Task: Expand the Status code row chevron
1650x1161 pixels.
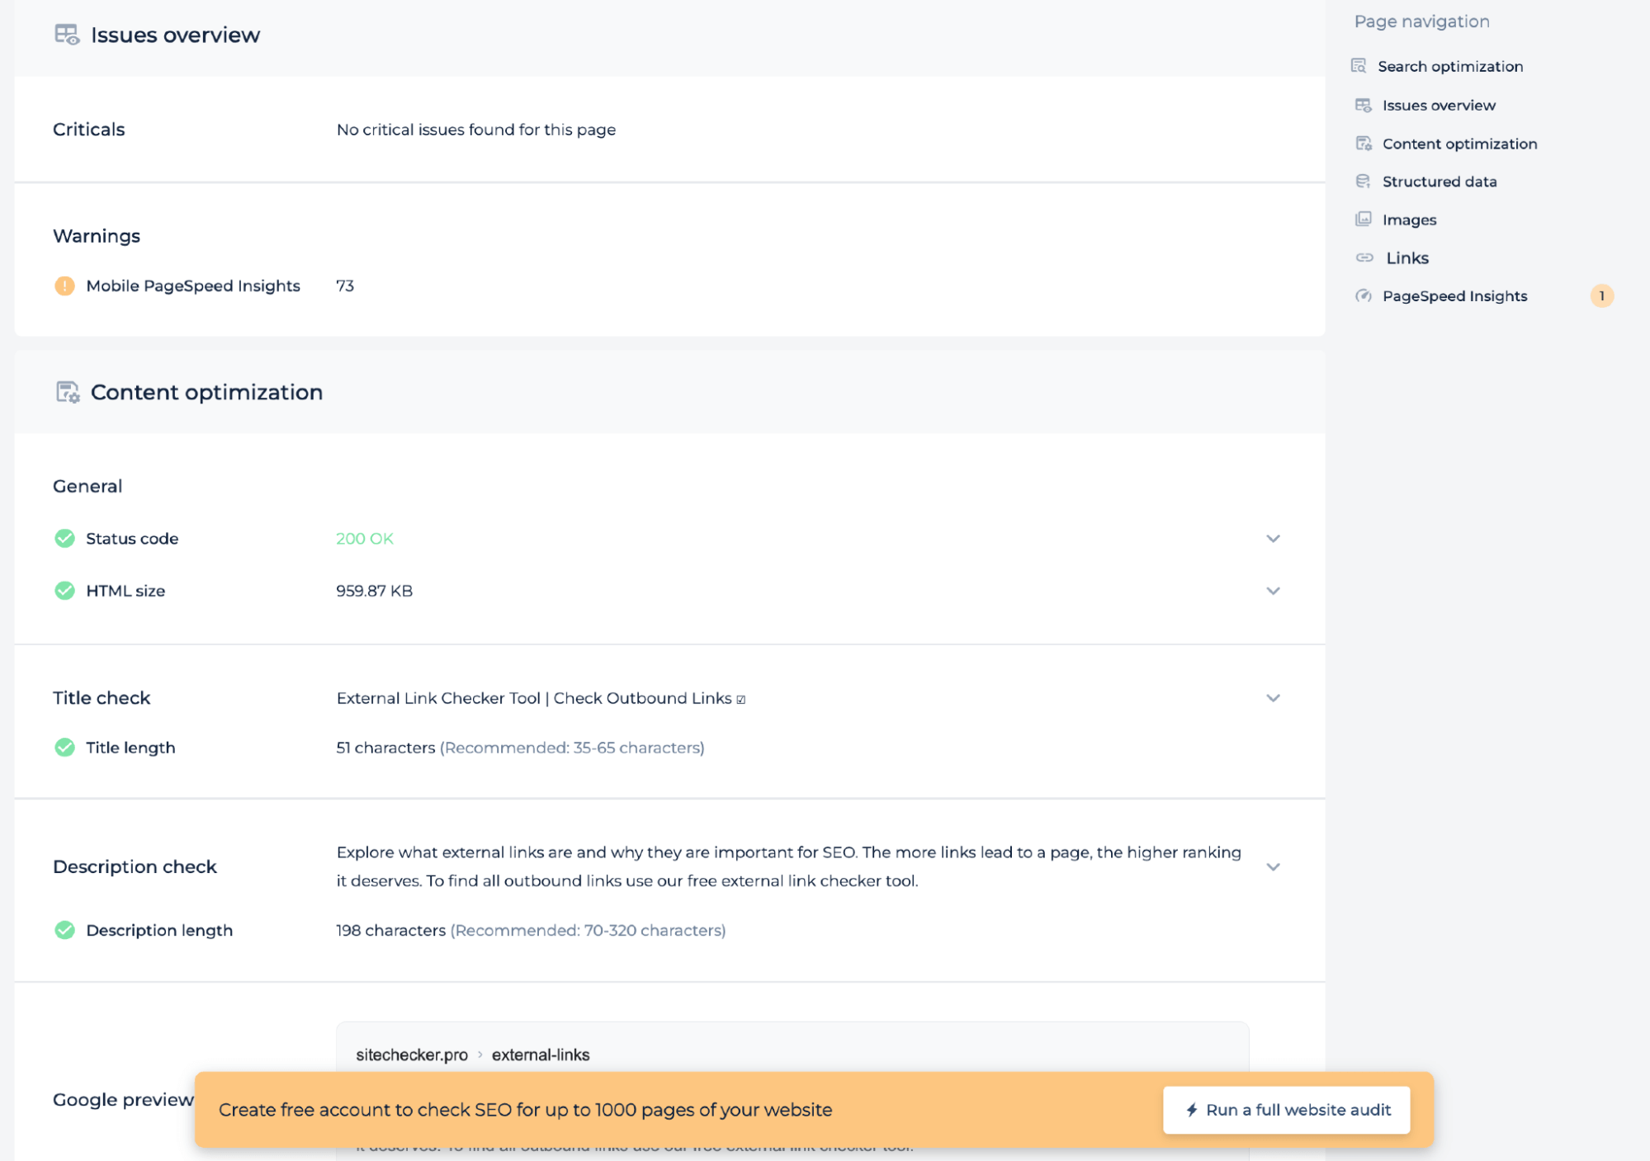Action: point(1273,538)
